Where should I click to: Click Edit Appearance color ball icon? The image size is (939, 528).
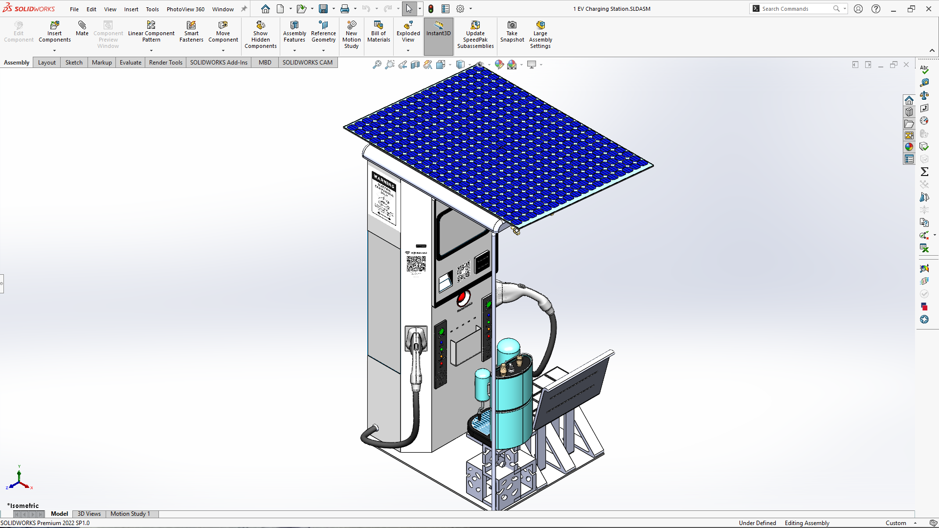click(499, 65)
